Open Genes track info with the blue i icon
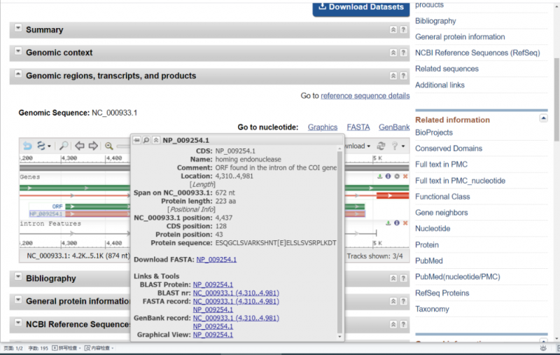The width and height of the screenshot is (560, 355). (x=388, y=176)
